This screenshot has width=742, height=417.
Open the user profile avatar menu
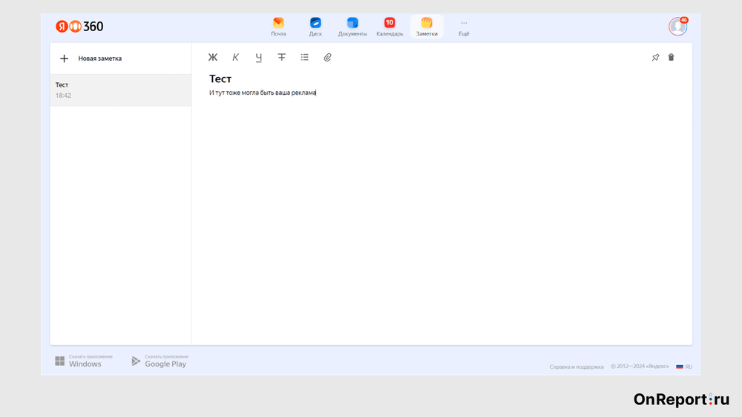click(677, 27)
